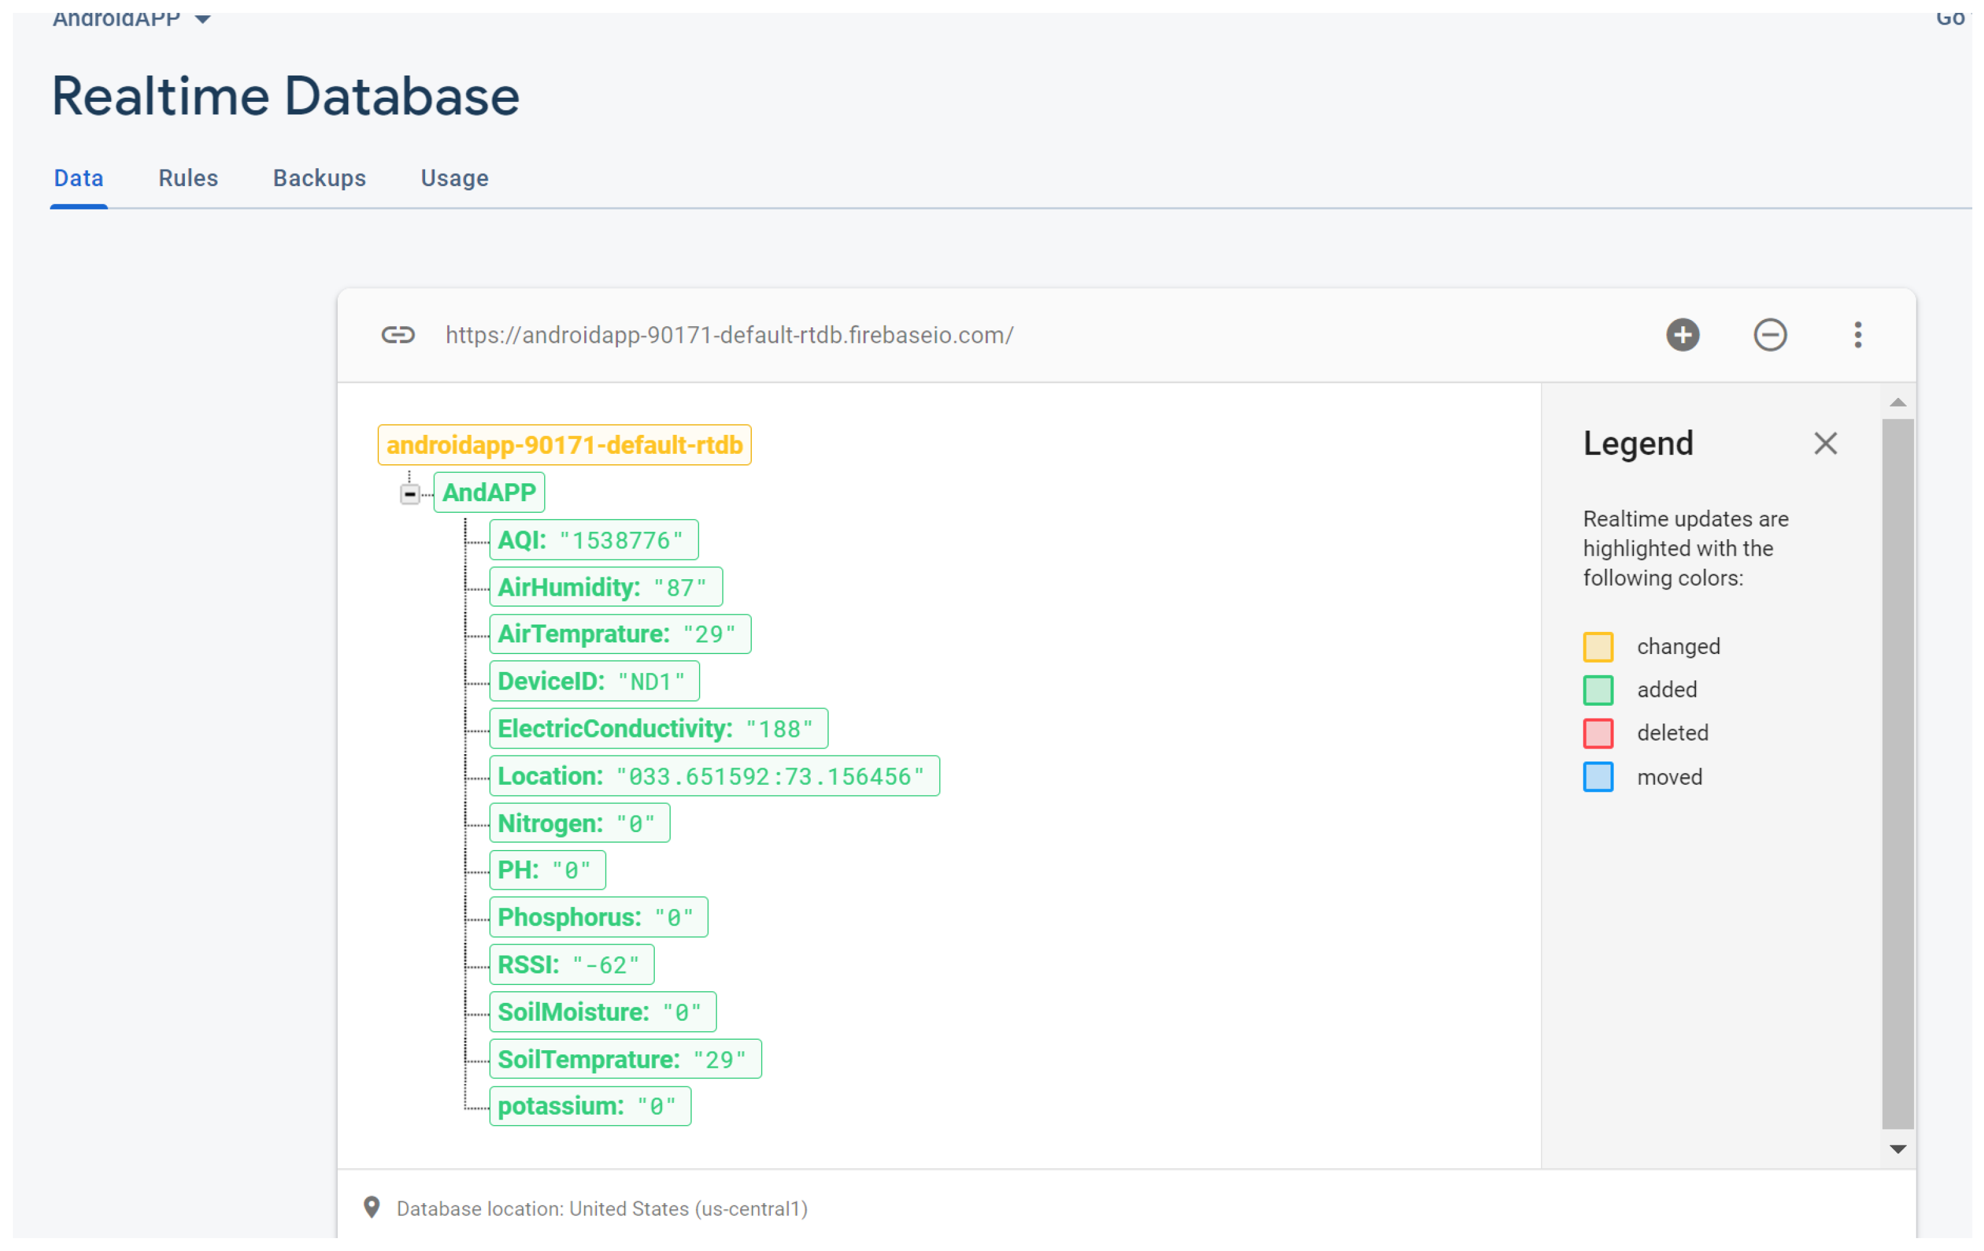The height and width of the screenshot is (1251, 1984).
Task: Collapse the AndAPP tree node
Action: [x=410, y=494]
